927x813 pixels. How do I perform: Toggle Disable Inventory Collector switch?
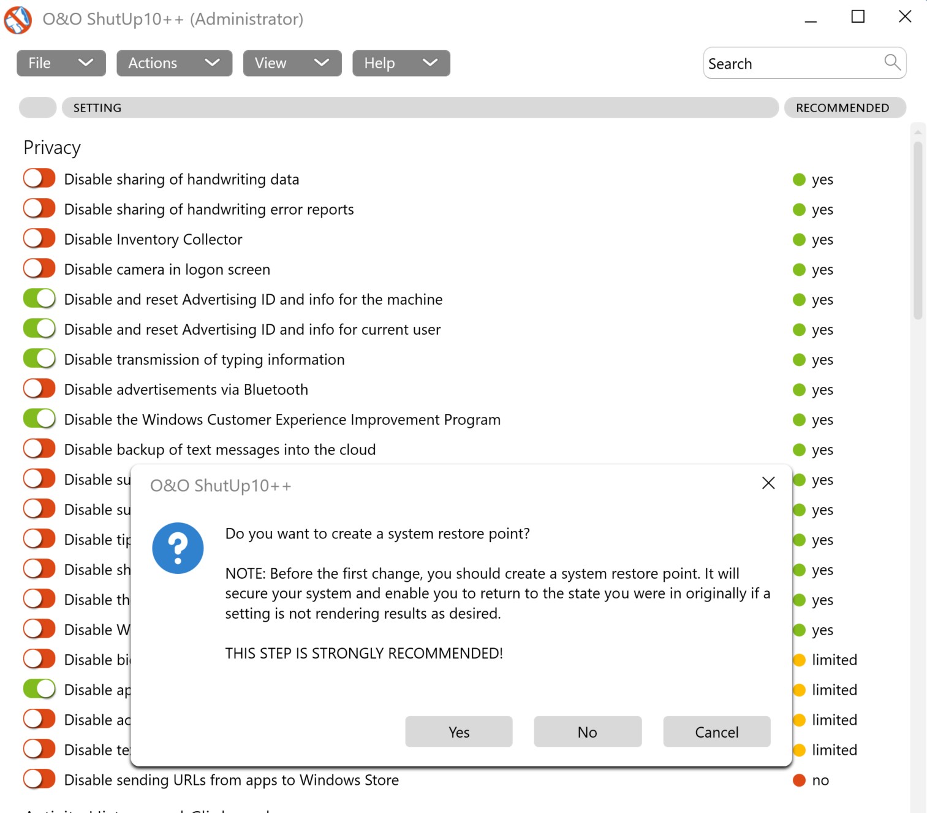click(x=40, y=239)
